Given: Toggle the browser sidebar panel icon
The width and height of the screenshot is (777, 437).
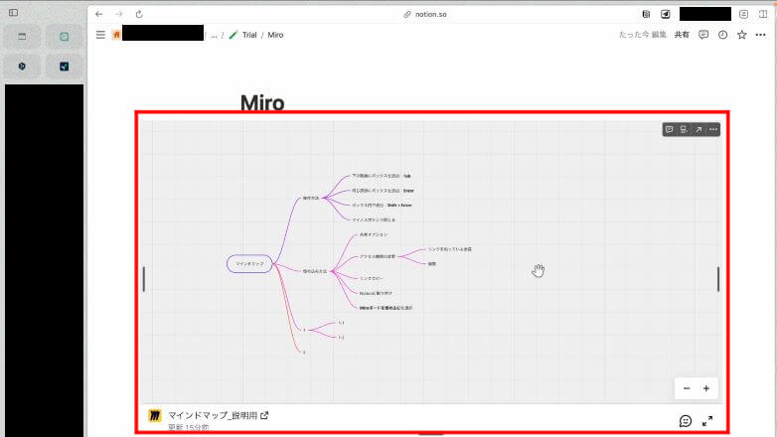Looking at the screenshot, I should 13,12.
